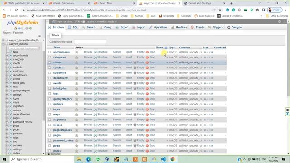The image size is (290, 163).
Task: Check the departments table checkbox
Action: 49,78
